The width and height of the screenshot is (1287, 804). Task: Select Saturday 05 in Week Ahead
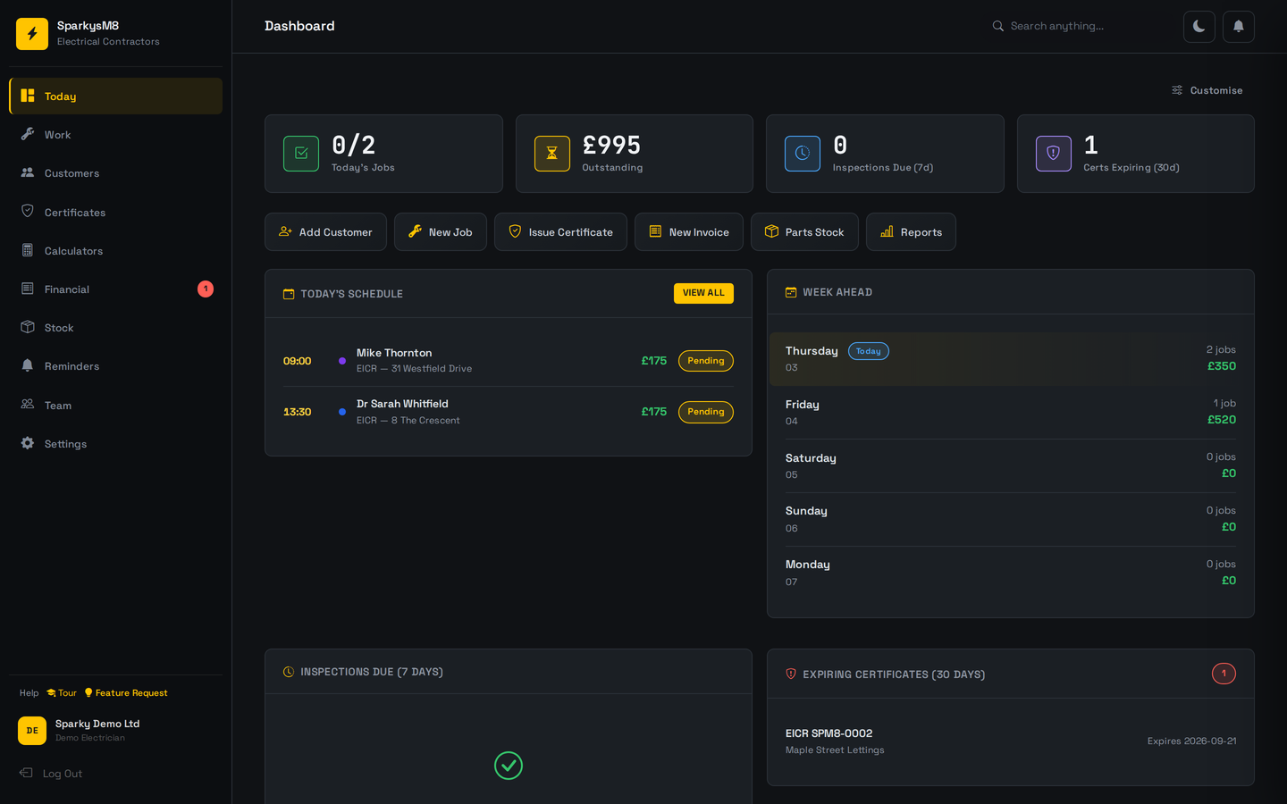pyautogui.click(x=1011, y=465)
